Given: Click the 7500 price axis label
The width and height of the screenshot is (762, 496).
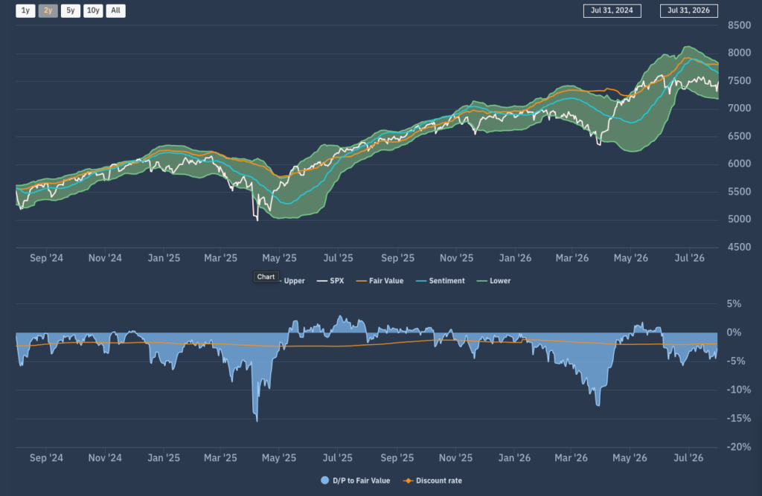Looking at the screenshot, I should pos(739,80).
